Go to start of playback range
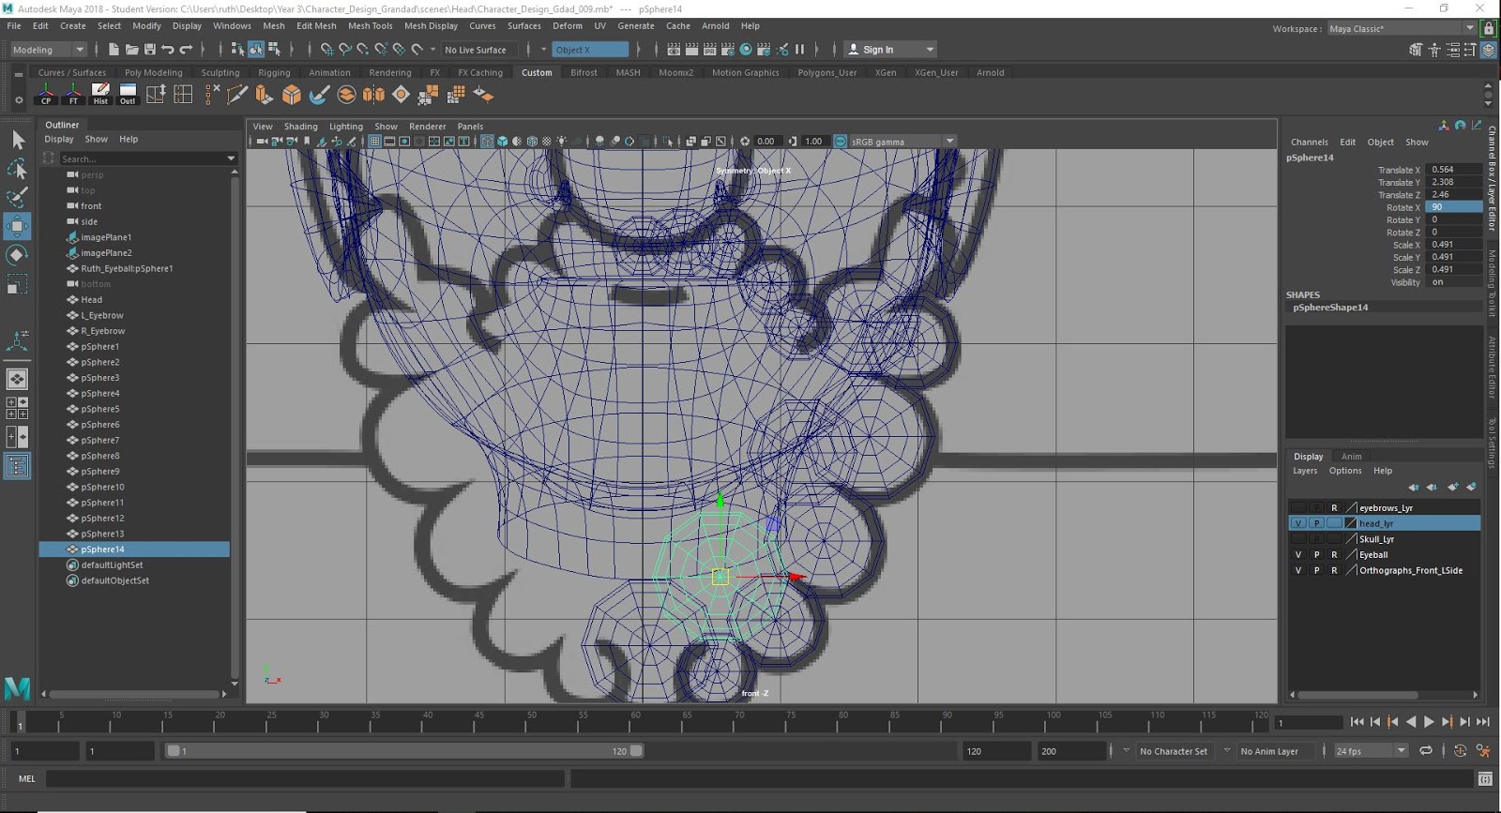Screen dimensions: 1501x813 coord(1357,722)
